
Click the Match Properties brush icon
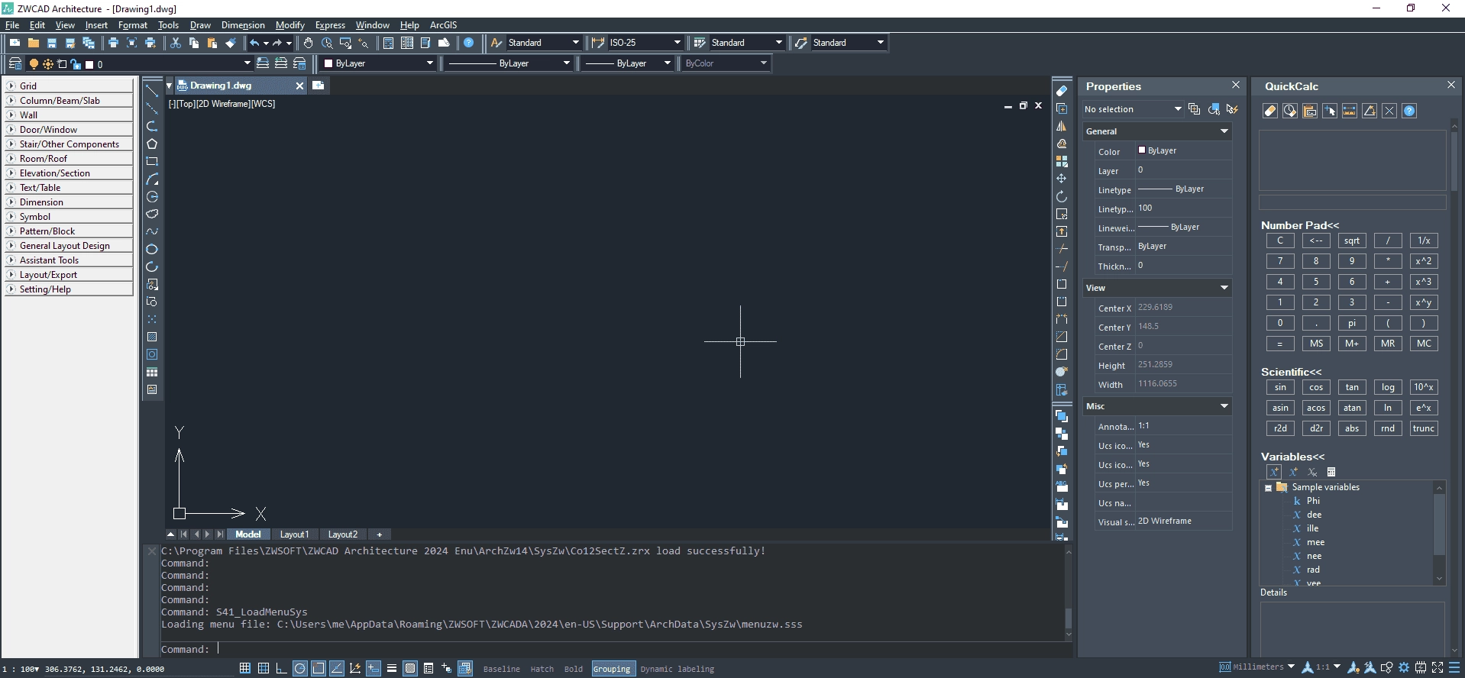pyautogui.click(x=231, y=43)
